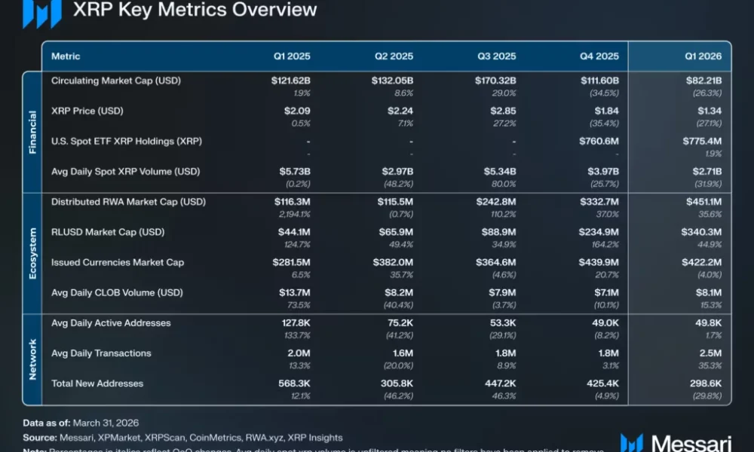
Task: Click the "127.8K" active addresses value
Action: 296,322
